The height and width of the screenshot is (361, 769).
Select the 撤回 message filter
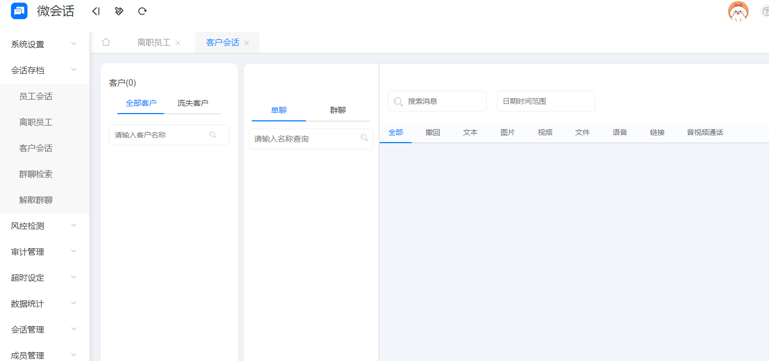(x=433, y=132)
